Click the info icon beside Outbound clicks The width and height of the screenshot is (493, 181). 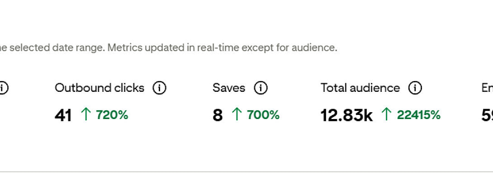point(159,88)
